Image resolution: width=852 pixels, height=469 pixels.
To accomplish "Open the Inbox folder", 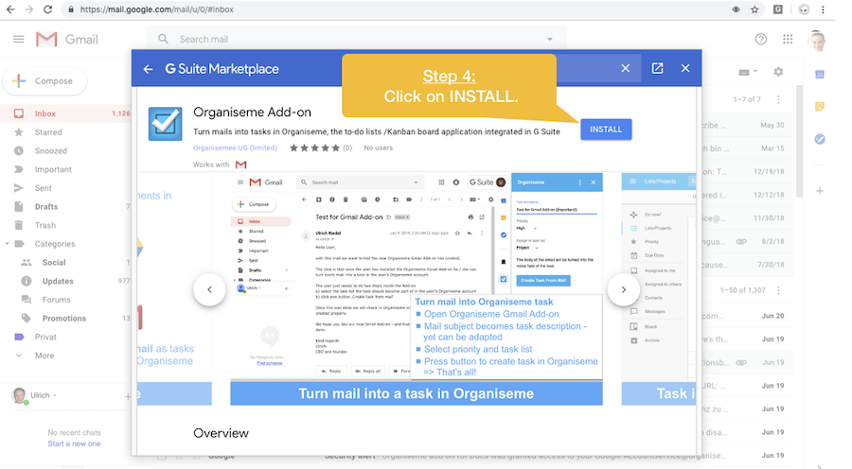I will point(45,113).
